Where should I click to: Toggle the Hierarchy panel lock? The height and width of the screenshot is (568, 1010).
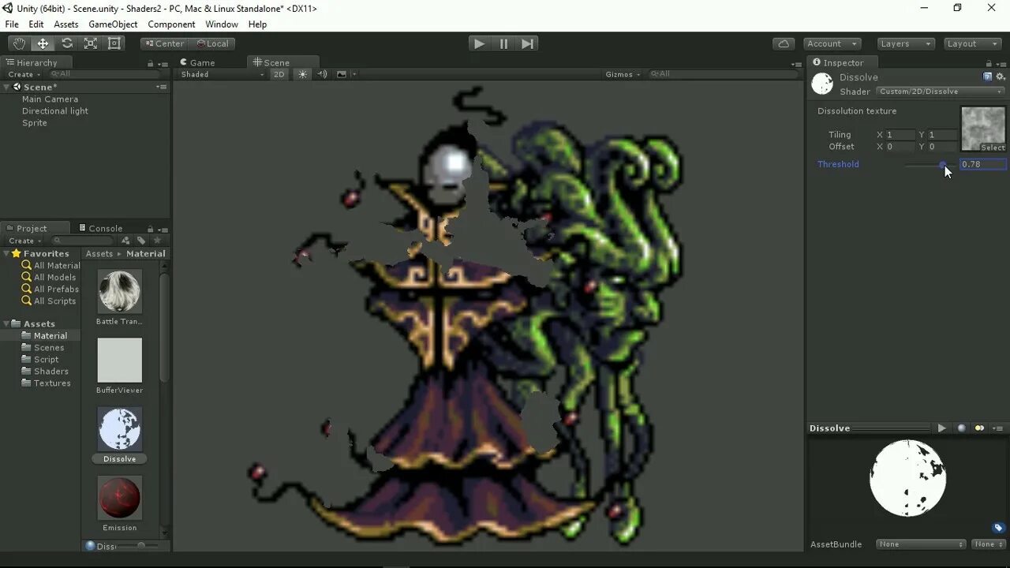pos(151,63)
